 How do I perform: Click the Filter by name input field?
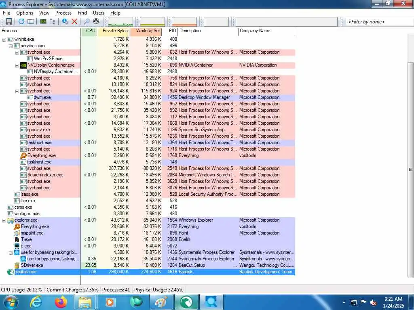click(380, 22)
